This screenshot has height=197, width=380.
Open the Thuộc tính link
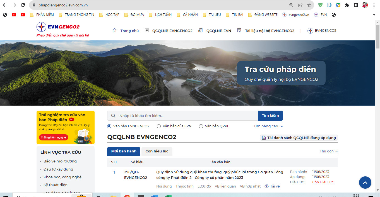pyautogui.click(x=185, y=186)
